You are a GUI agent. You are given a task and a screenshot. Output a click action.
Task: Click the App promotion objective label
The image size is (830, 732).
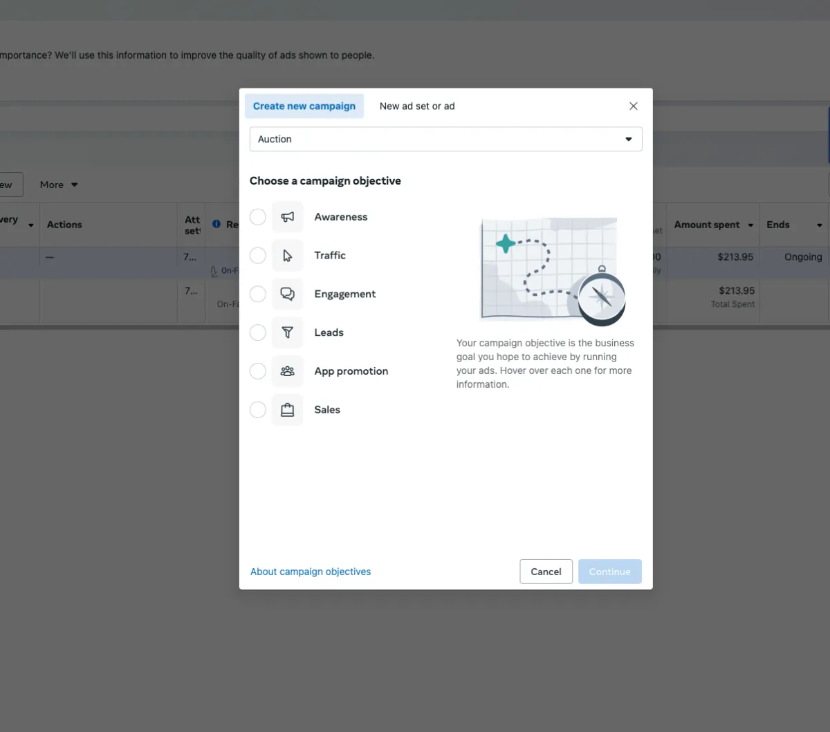click(351, 371)
